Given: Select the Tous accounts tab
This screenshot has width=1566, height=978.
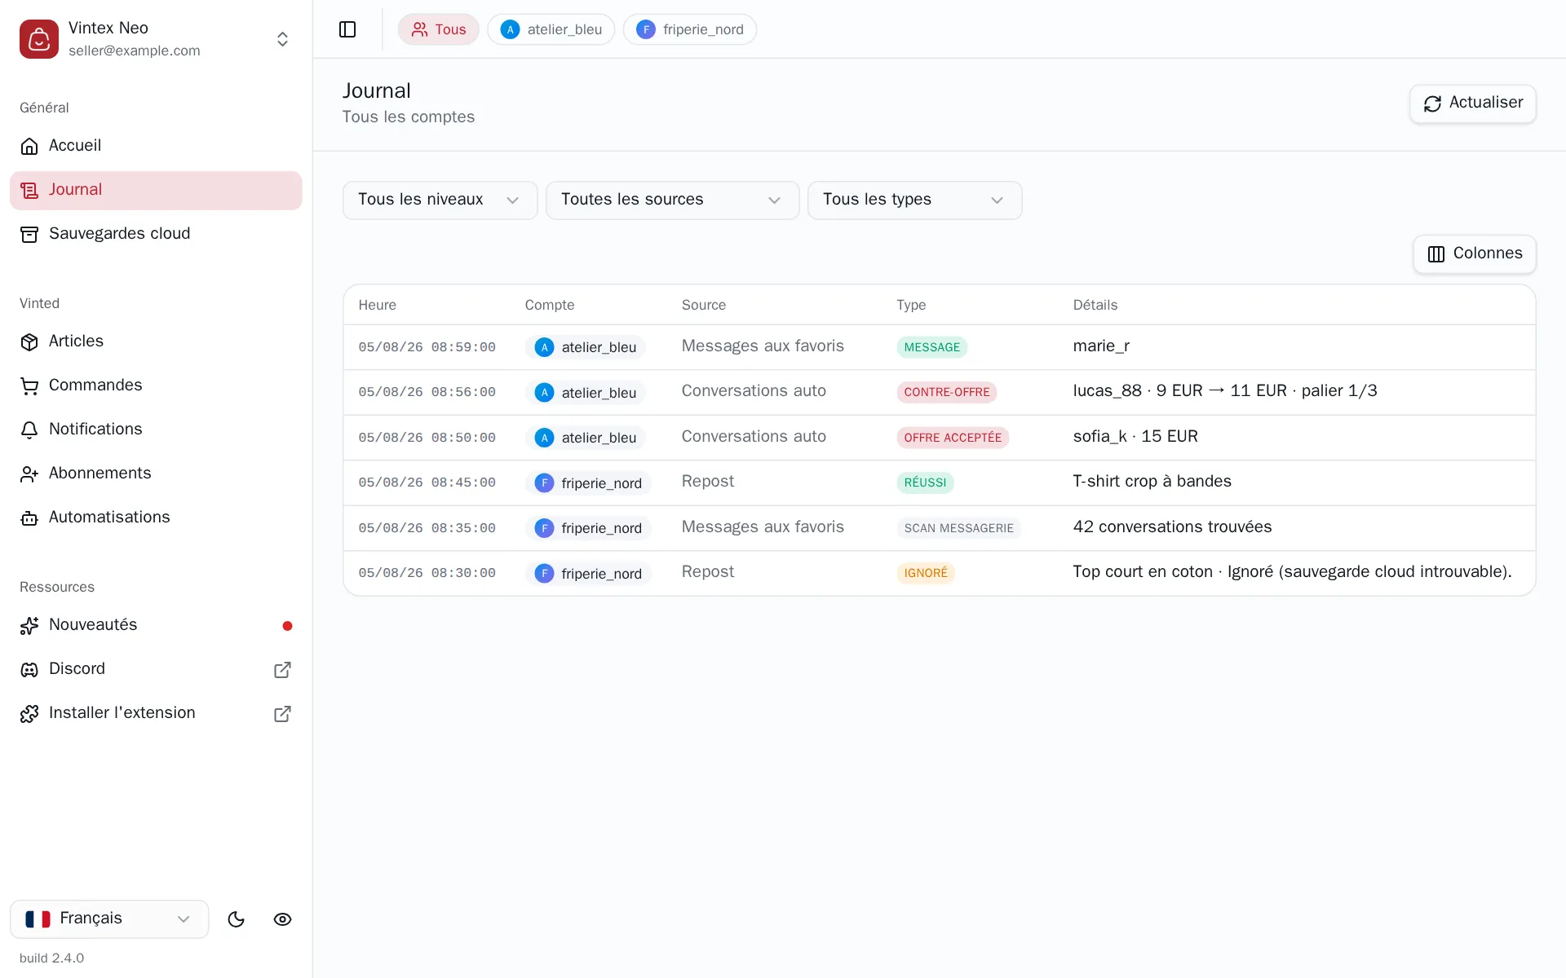Looking at the screenshot, I should click(439, 29).
